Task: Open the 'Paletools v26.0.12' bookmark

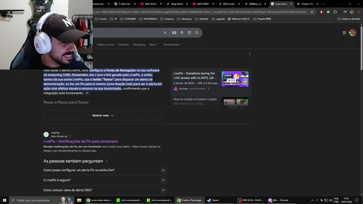Action: (x=239, y=19)
